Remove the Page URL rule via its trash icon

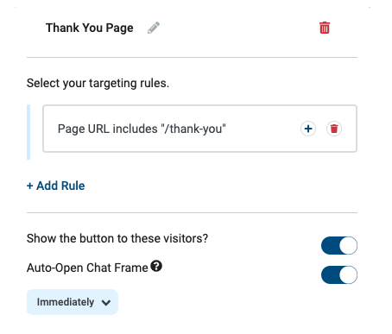pos(334,129)
